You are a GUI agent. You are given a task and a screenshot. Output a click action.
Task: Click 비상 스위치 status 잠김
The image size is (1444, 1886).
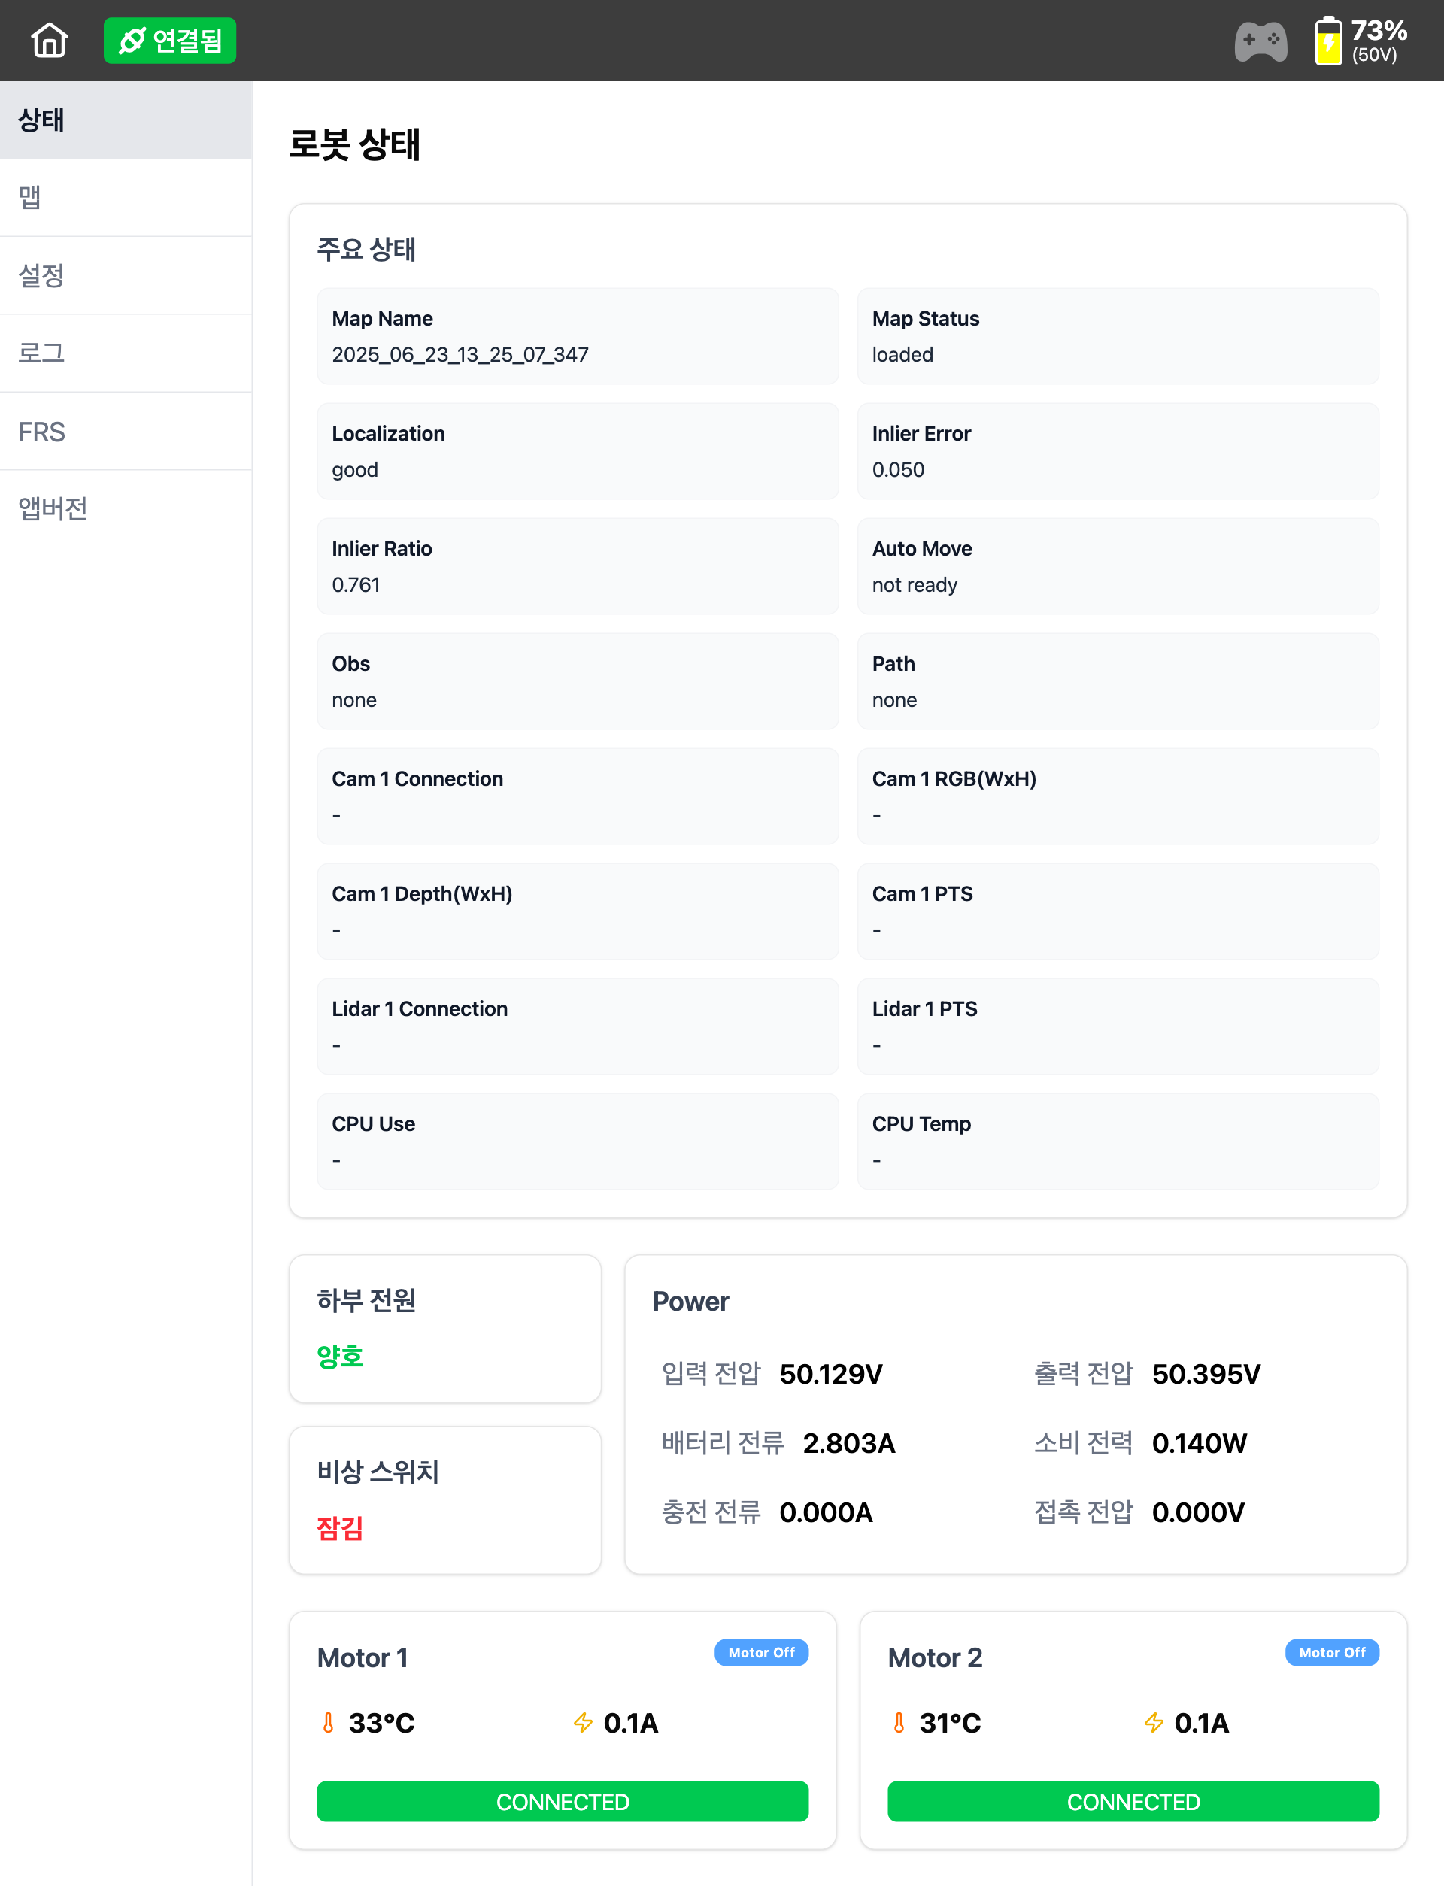tap(341, 1528)
